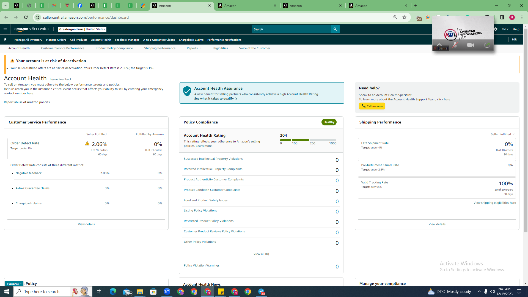
Task: Open Manage All Inventory menu item
Action: tap(28, 40)
